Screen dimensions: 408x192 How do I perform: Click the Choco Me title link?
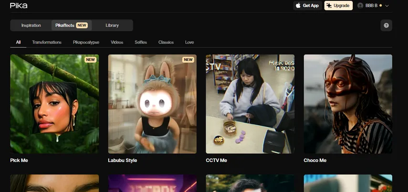[x=315, y=161]
